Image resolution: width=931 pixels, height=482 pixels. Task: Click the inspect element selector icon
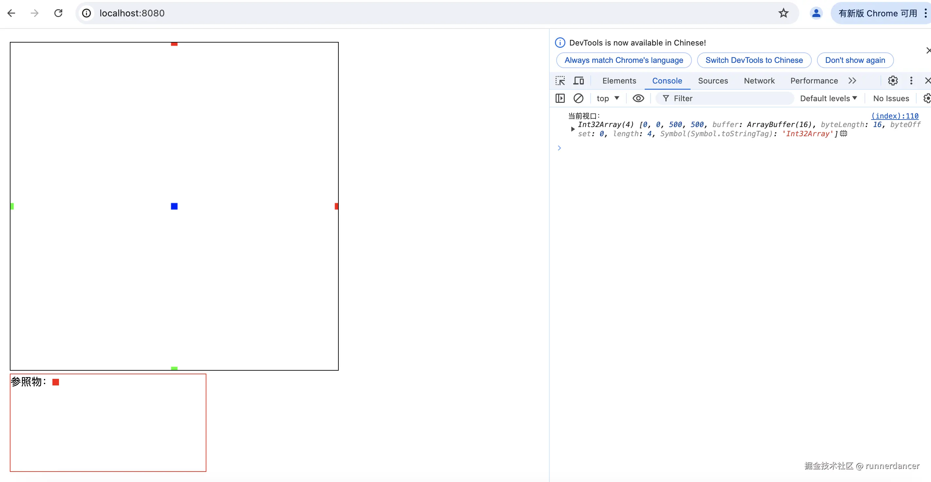tap(560, 81)
